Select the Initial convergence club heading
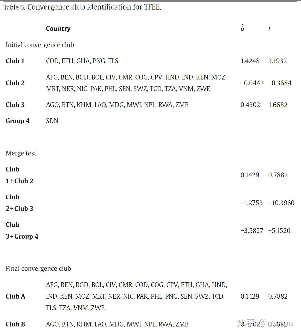Viewport: 301px width, 335px height. [40, 45]
